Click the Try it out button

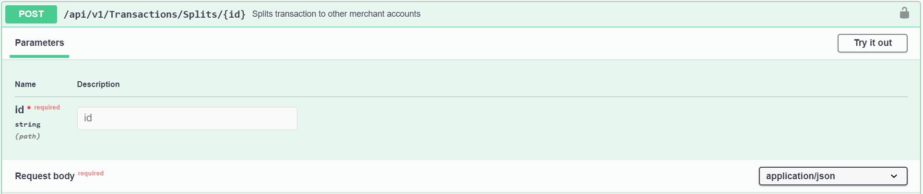coord(872,43)
